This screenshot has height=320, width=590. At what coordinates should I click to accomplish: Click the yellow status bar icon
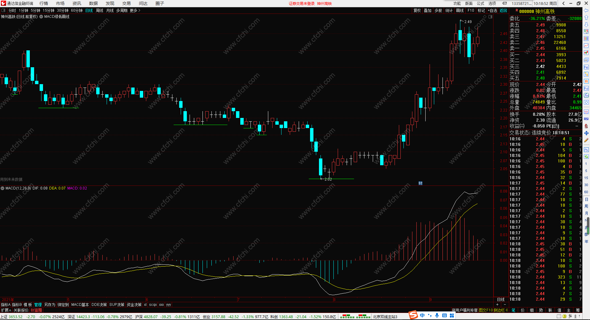(x=564, y=316)
